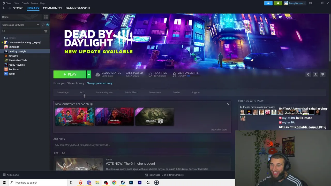Viewport: 331px width, 186px height.
Task: Open the announcements megaphone button
Action: click(x=268, y=3)
